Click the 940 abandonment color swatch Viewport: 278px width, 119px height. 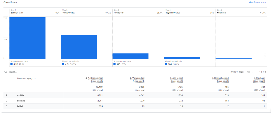point(114,64)
